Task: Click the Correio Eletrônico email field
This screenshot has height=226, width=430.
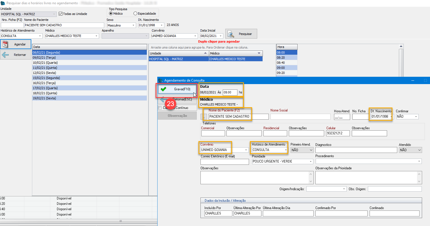Action: (224, 162)
